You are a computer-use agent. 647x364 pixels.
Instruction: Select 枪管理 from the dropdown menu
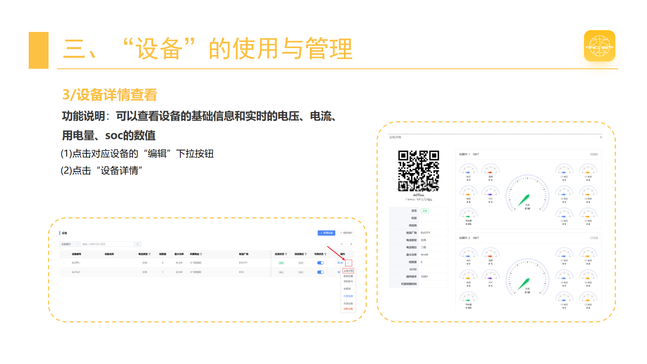347,289
